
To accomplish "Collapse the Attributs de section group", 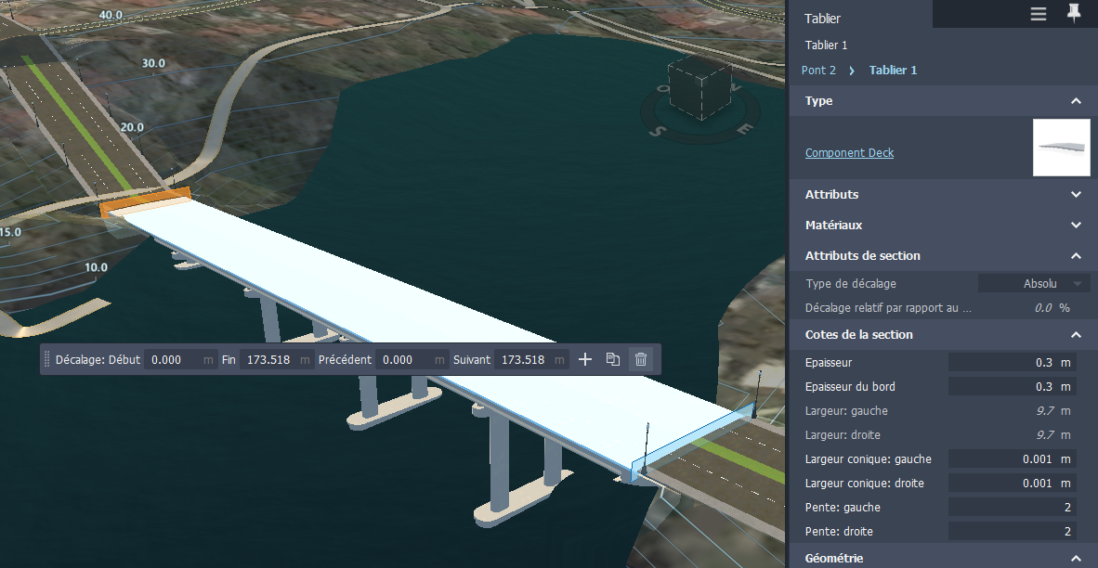I will (1076, 256).
